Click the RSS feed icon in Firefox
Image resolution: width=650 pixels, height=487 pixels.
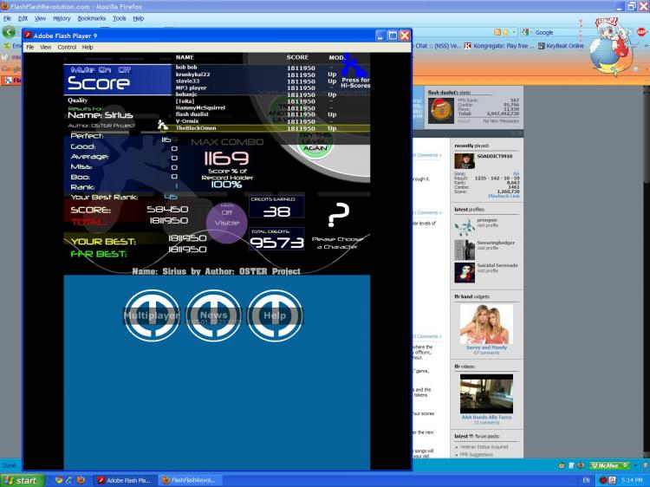[x=497, y=32]
